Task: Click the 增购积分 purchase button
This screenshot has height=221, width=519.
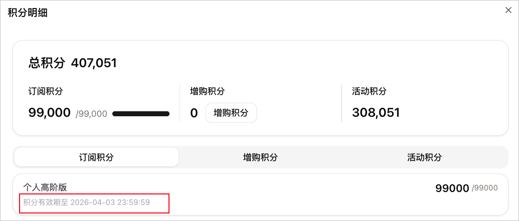Action: coord(231,113)
